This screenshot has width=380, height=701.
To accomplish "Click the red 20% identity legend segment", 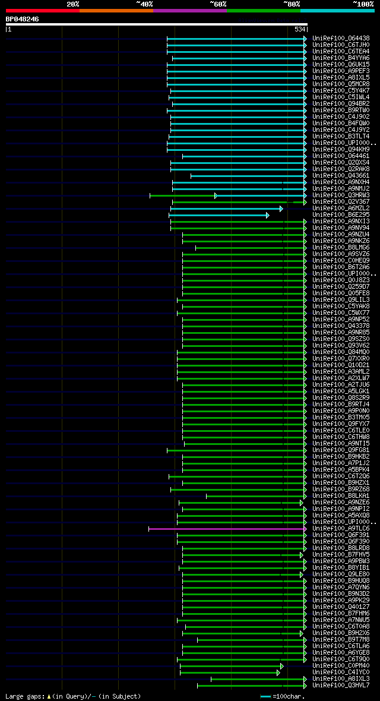I will [x=43, y=10].
